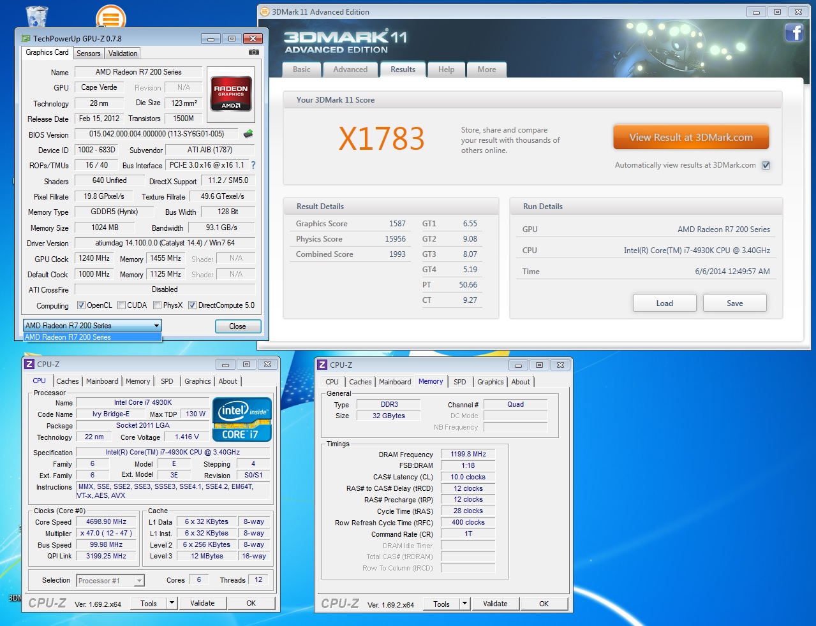
Task: Click the BIOS Version field in GPU-Z
Action: (156, 134)
